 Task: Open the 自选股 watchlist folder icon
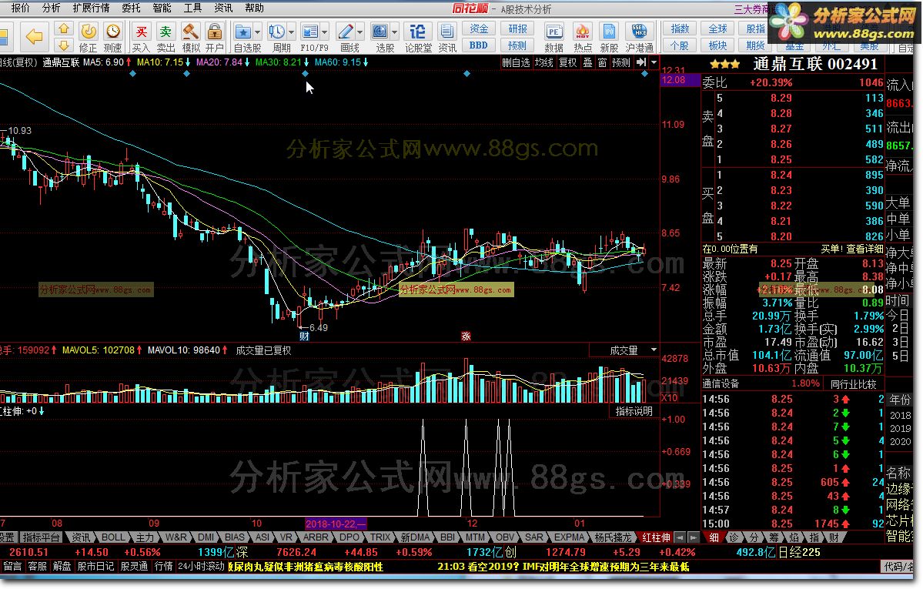coord(242,32)
